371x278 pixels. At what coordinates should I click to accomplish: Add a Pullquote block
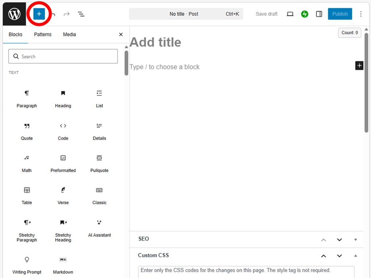pyautogui.click(x=99, y=163)
